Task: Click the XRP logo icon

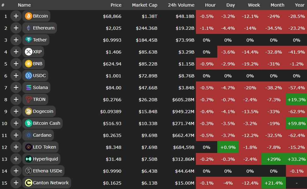Action: 29,52
